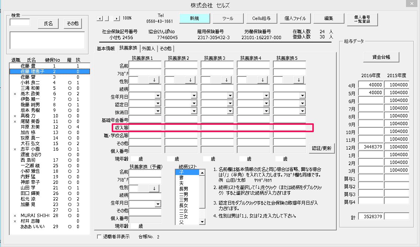Click the Cells給与 button
Viewport: 420px width, 247px height.
[261, 18]
